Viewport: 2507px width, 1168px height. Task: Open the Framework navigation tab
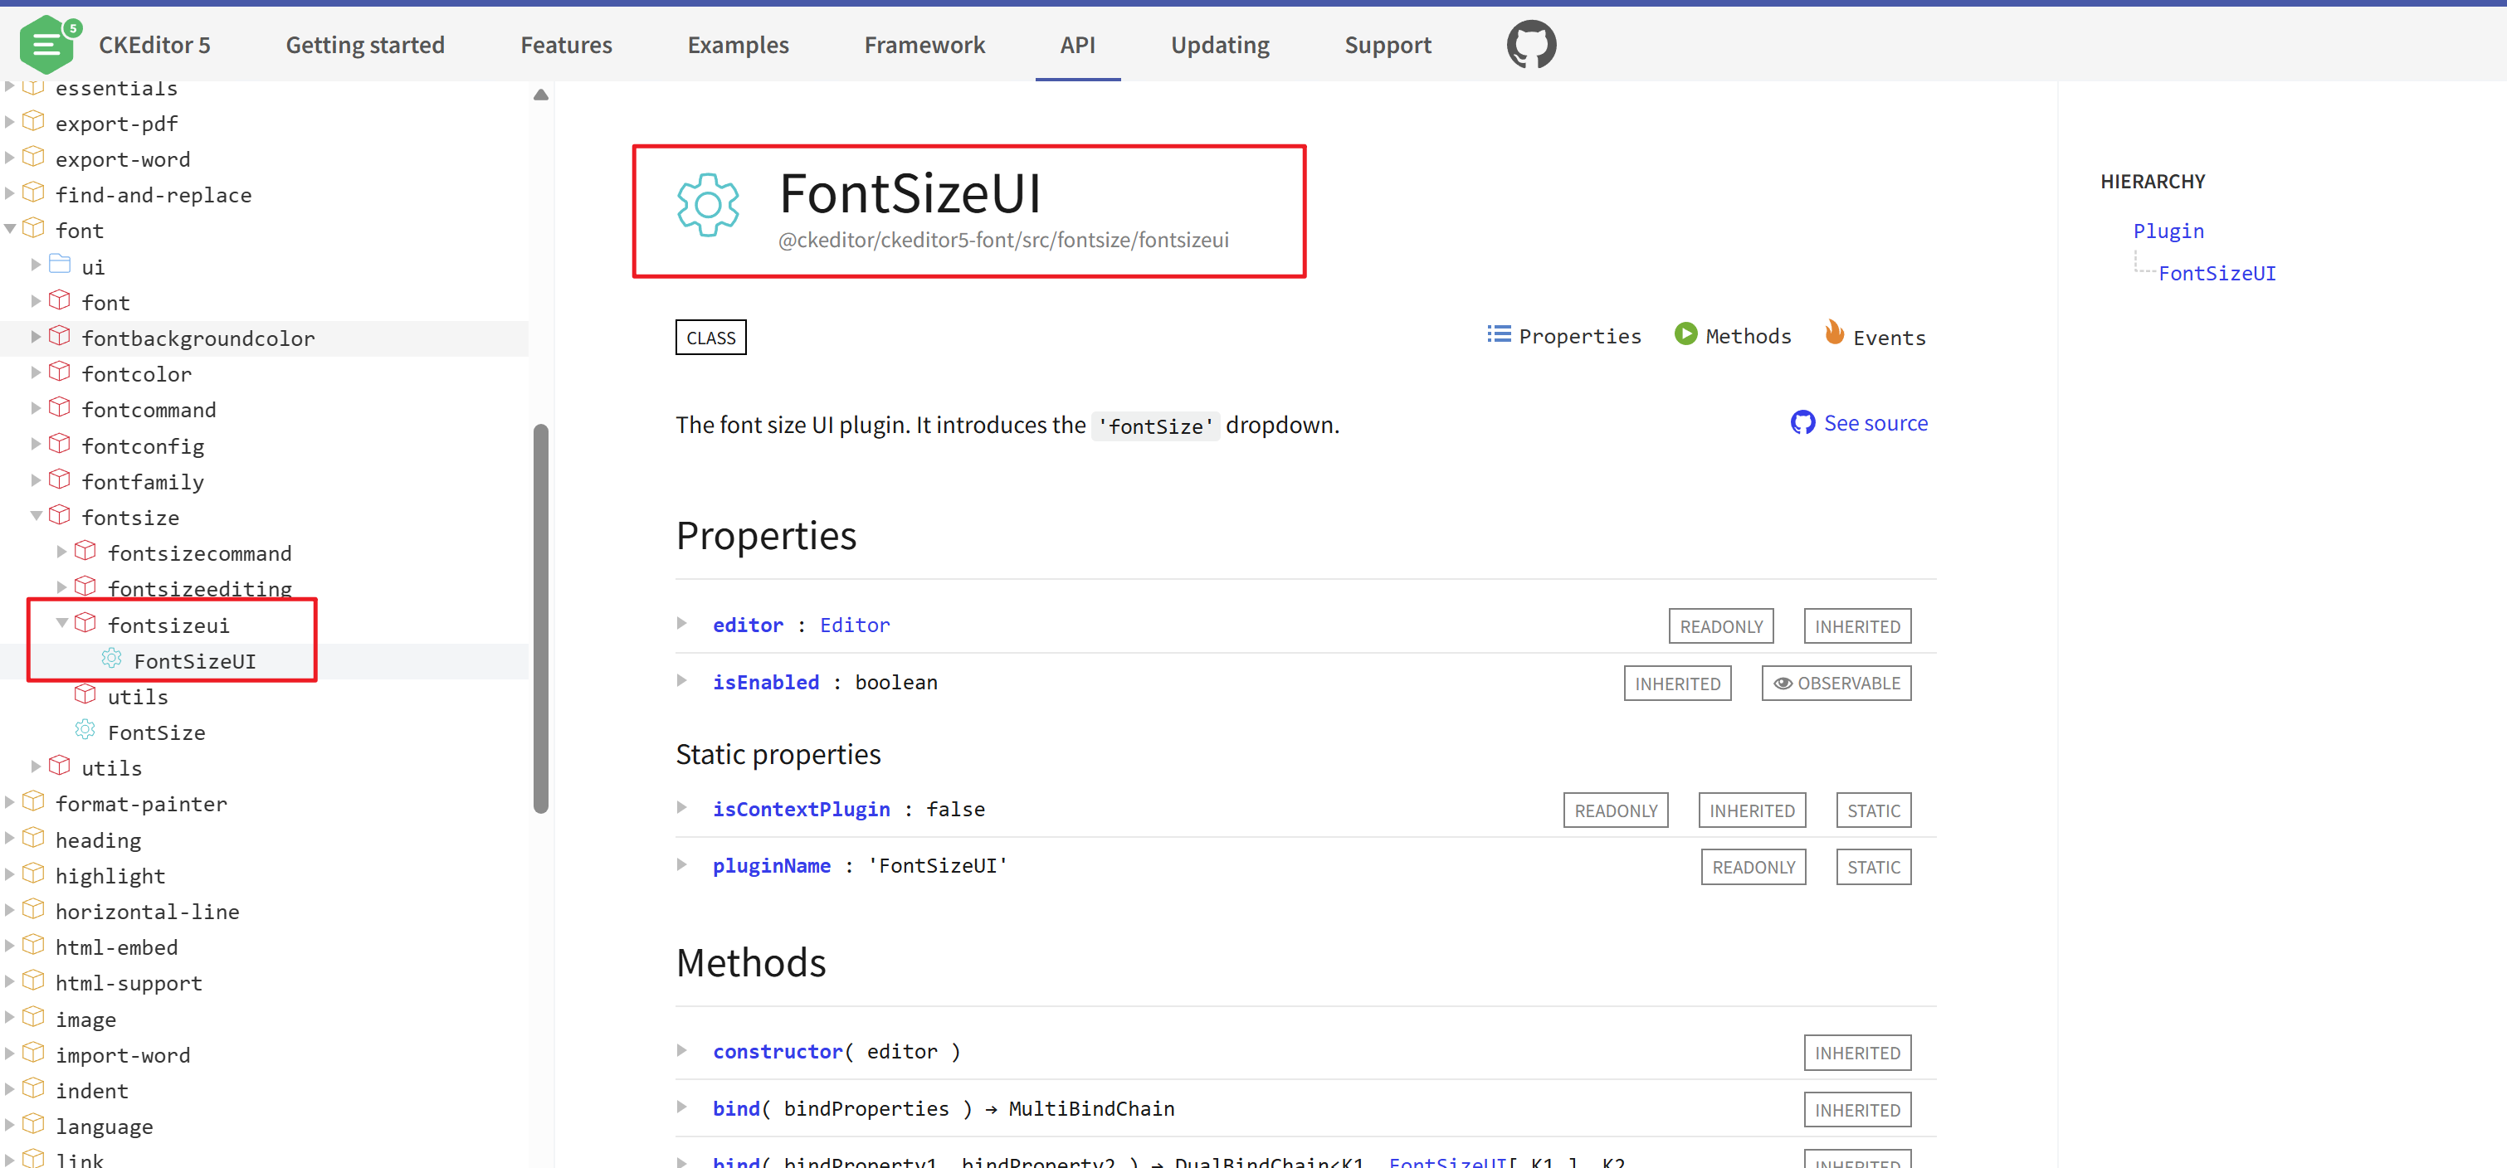click(924, 45)
